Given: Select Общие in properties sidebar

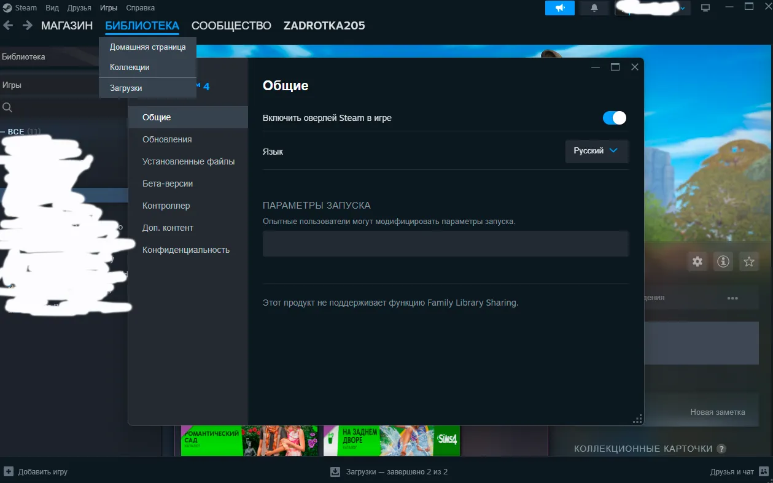Looking at the screenshot, I should point(188,117).
